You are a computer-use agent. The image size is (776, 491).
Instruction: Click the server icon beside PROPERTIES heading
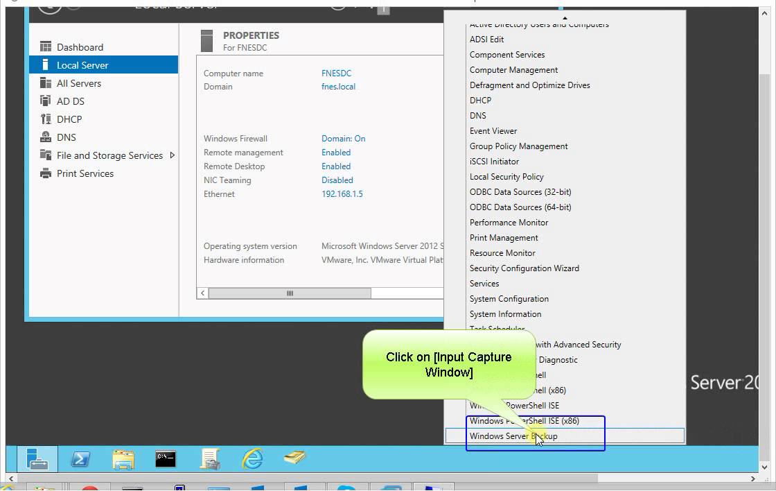tap(207, 41)
